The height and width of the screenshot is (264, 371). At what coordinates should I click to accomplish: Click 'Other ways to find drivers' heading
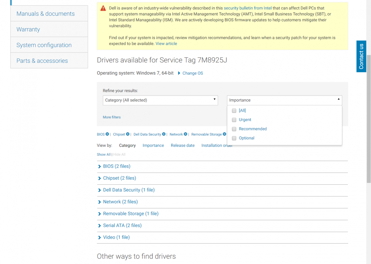tap(136, 256)
